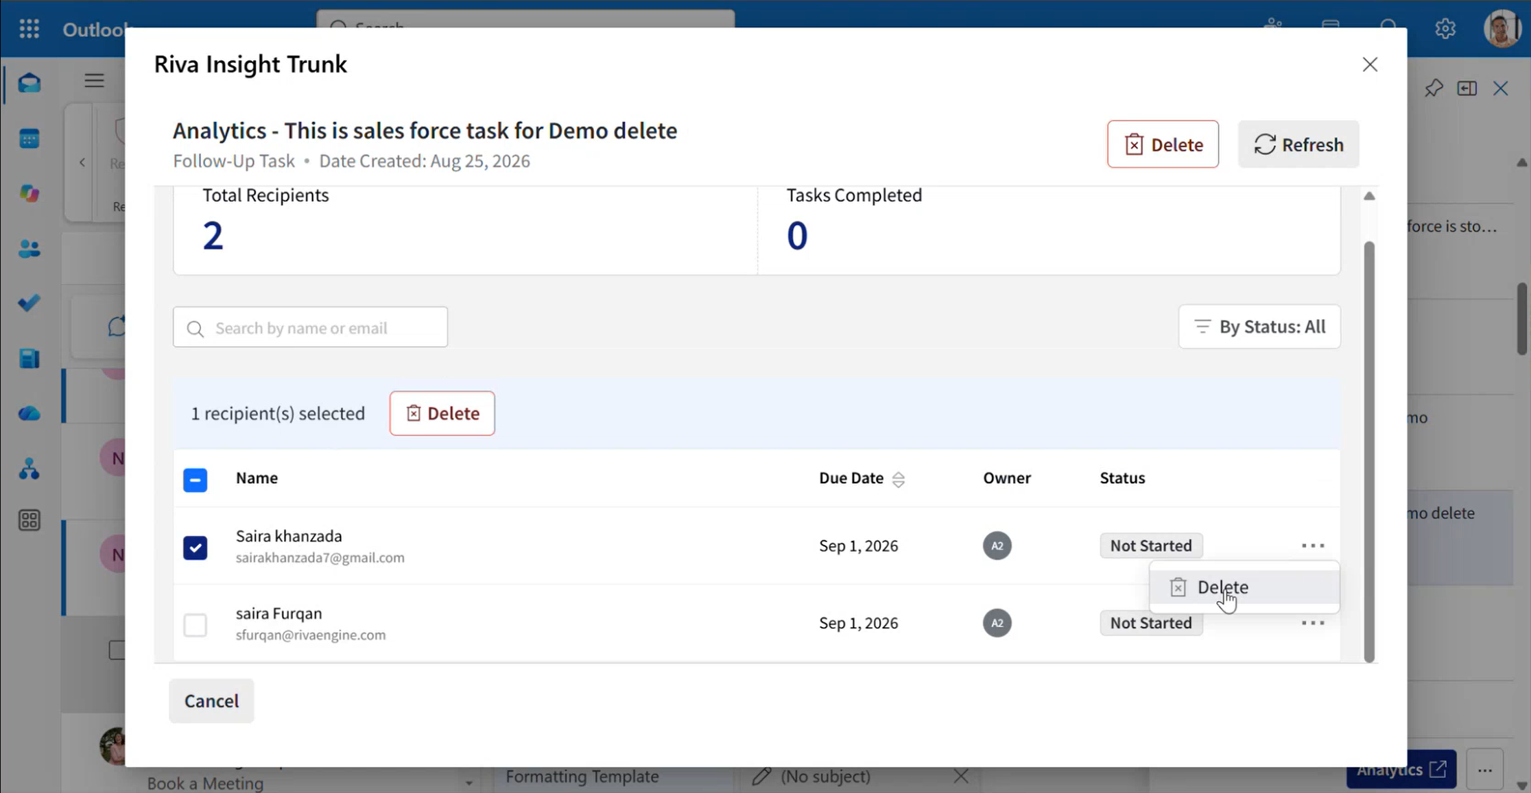1531x793 pixels.
Task: Uncheck Saira khanzada's checkbox
Action: point(195,548)
